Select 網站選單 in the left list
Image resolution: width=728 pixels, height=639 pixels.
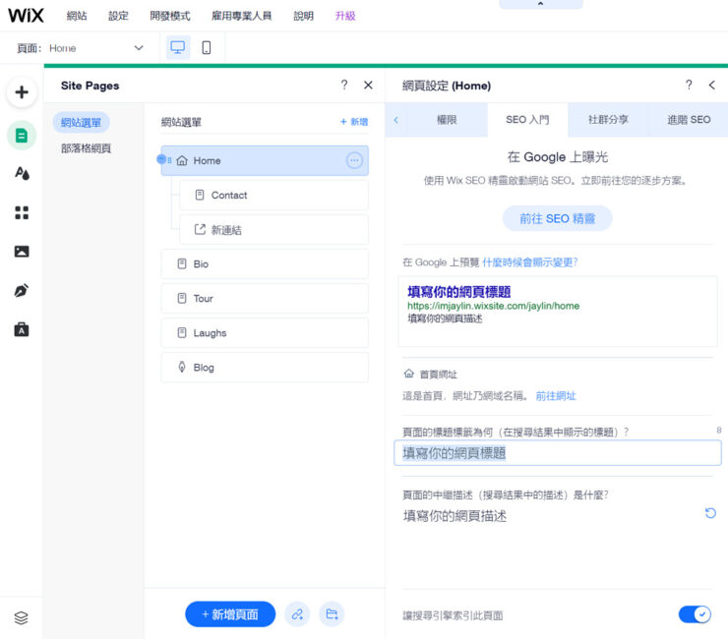[82, 123]
